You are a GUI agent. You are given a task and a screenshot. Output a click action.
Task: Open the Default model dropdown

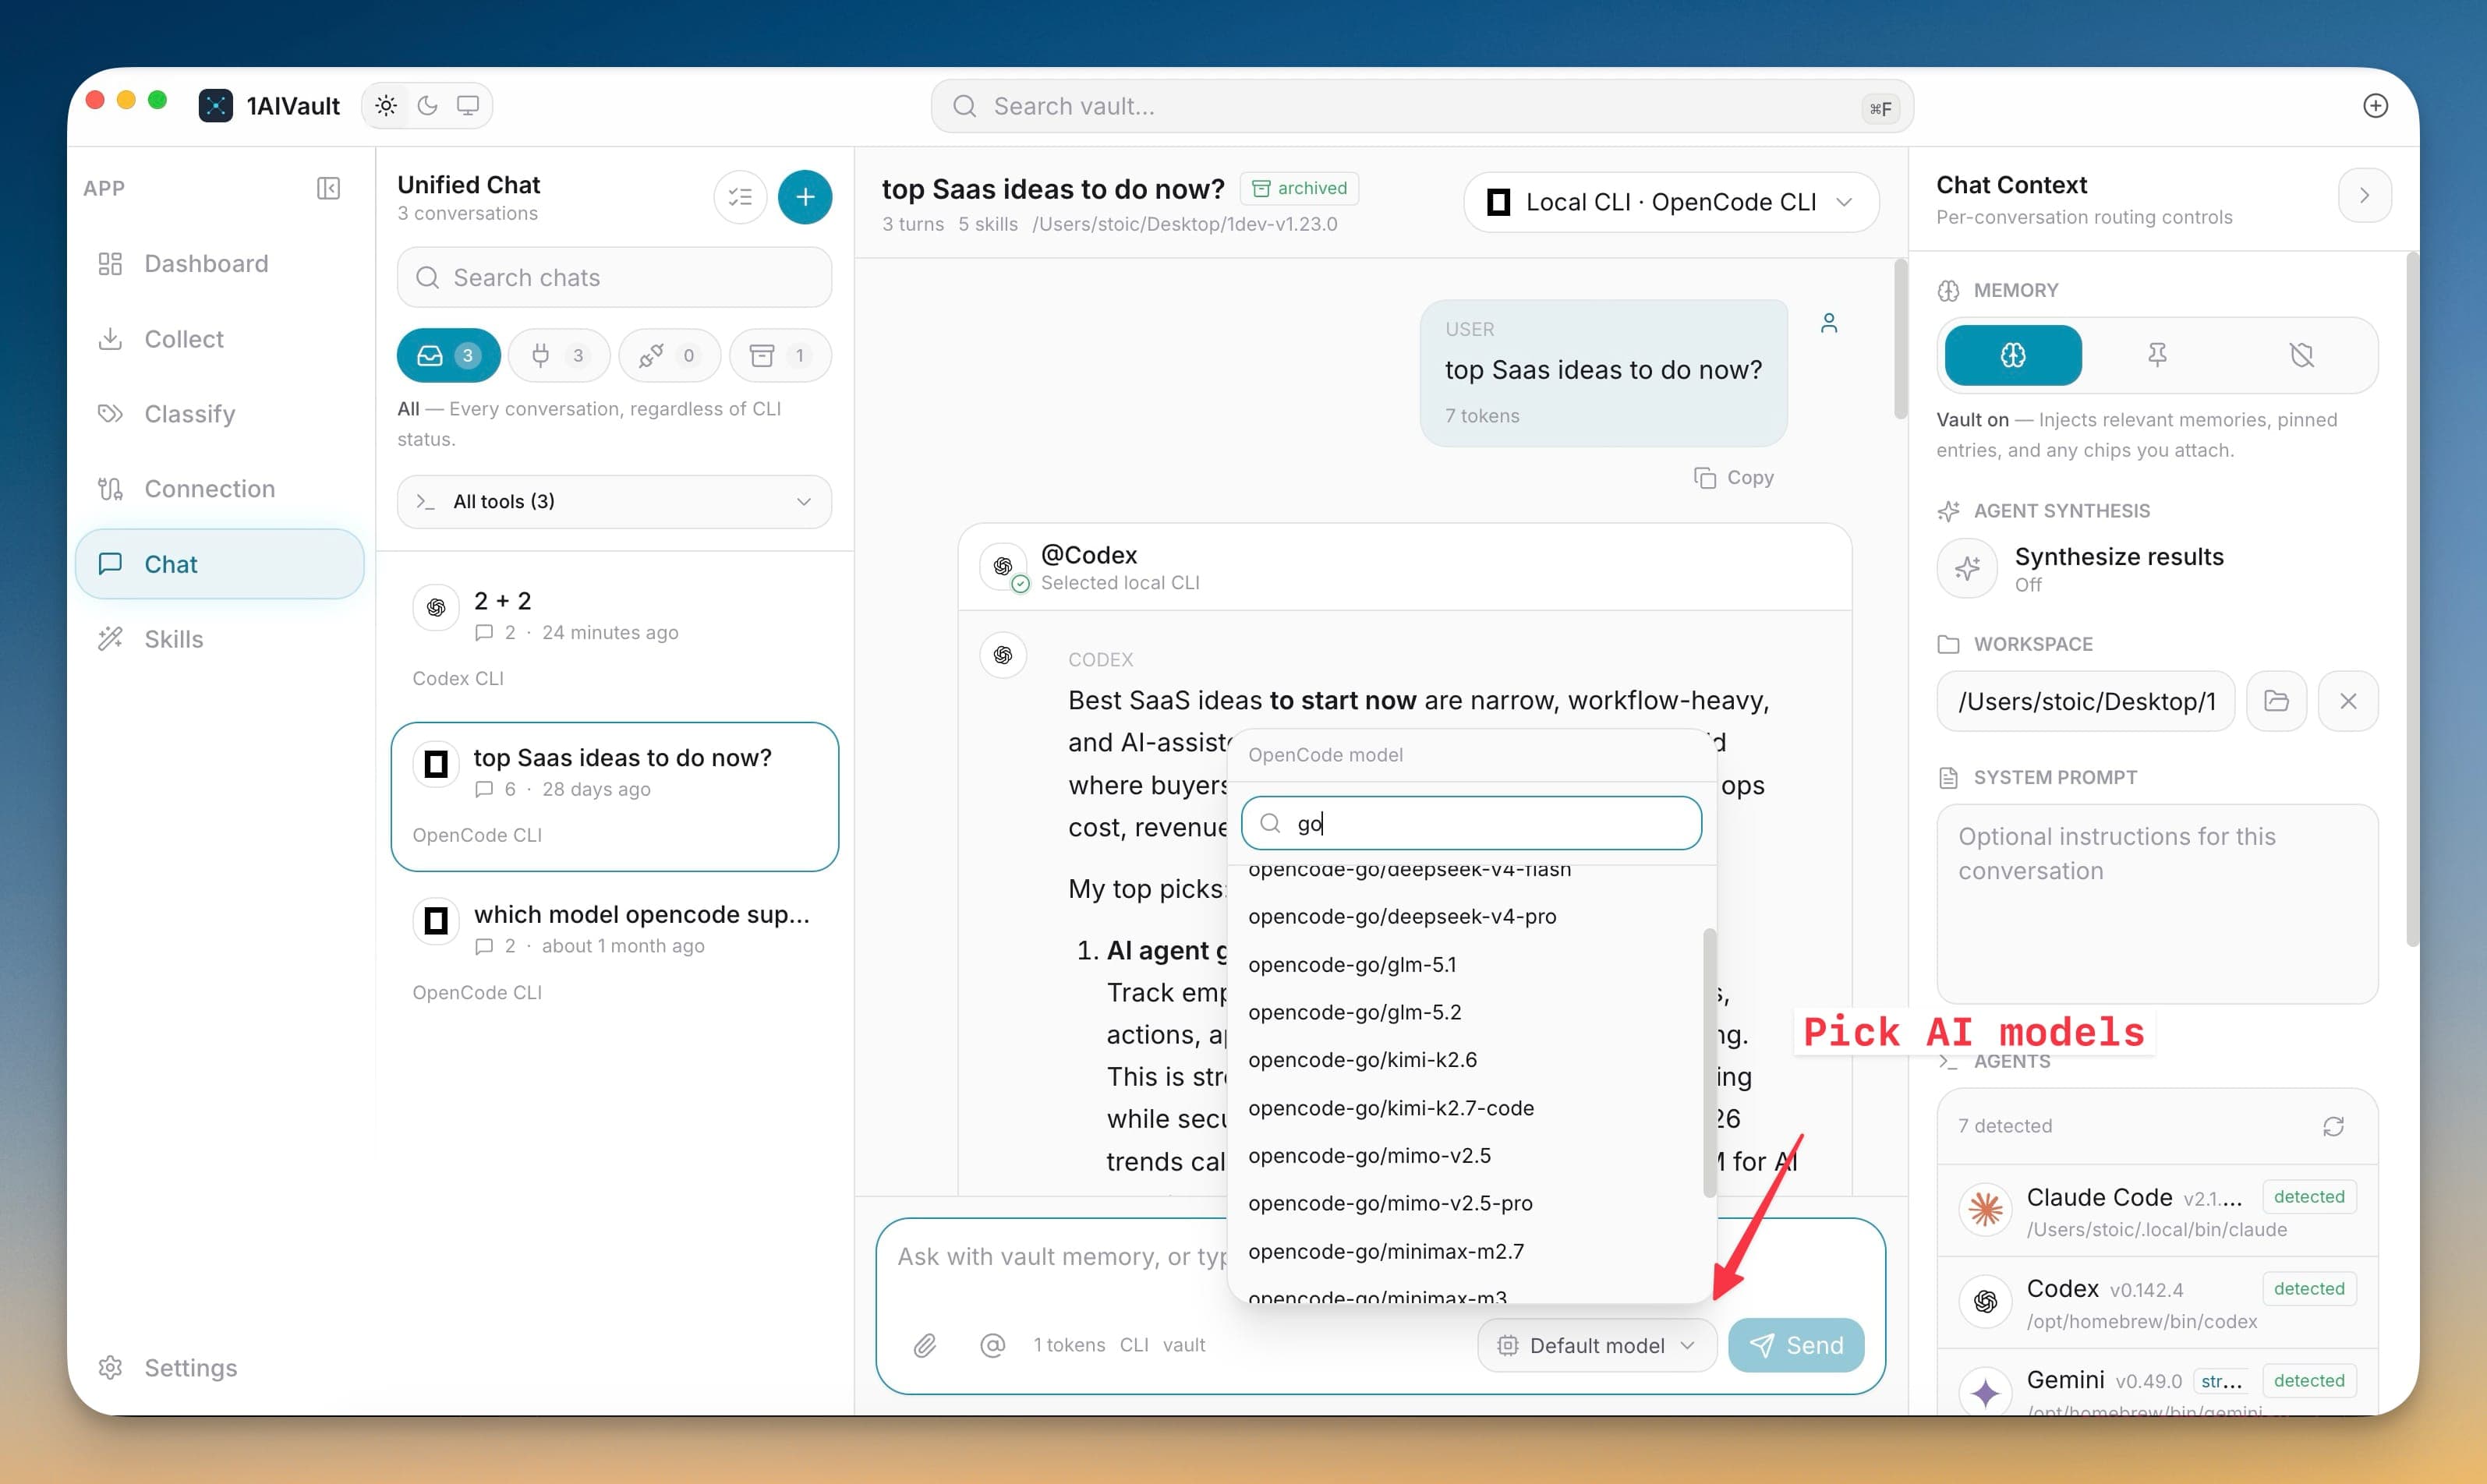click(1596, 1346)
